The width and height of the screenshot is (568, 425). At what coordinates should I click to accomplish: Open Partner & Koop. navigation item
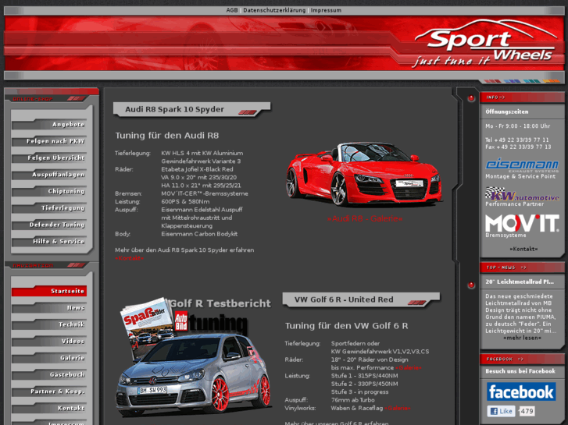pos(49,391)
